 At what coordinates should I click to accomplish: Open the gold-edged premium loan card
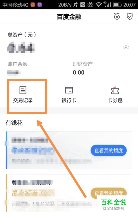69,193
